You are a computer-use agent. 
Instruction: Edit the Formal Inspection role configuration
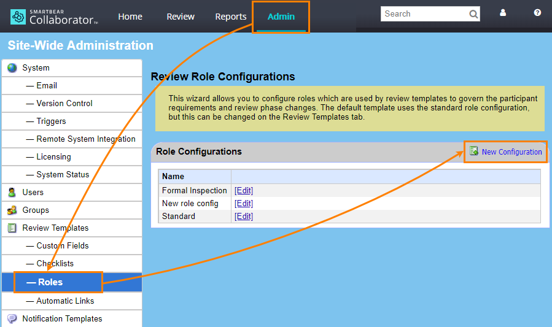pos(244,190)
